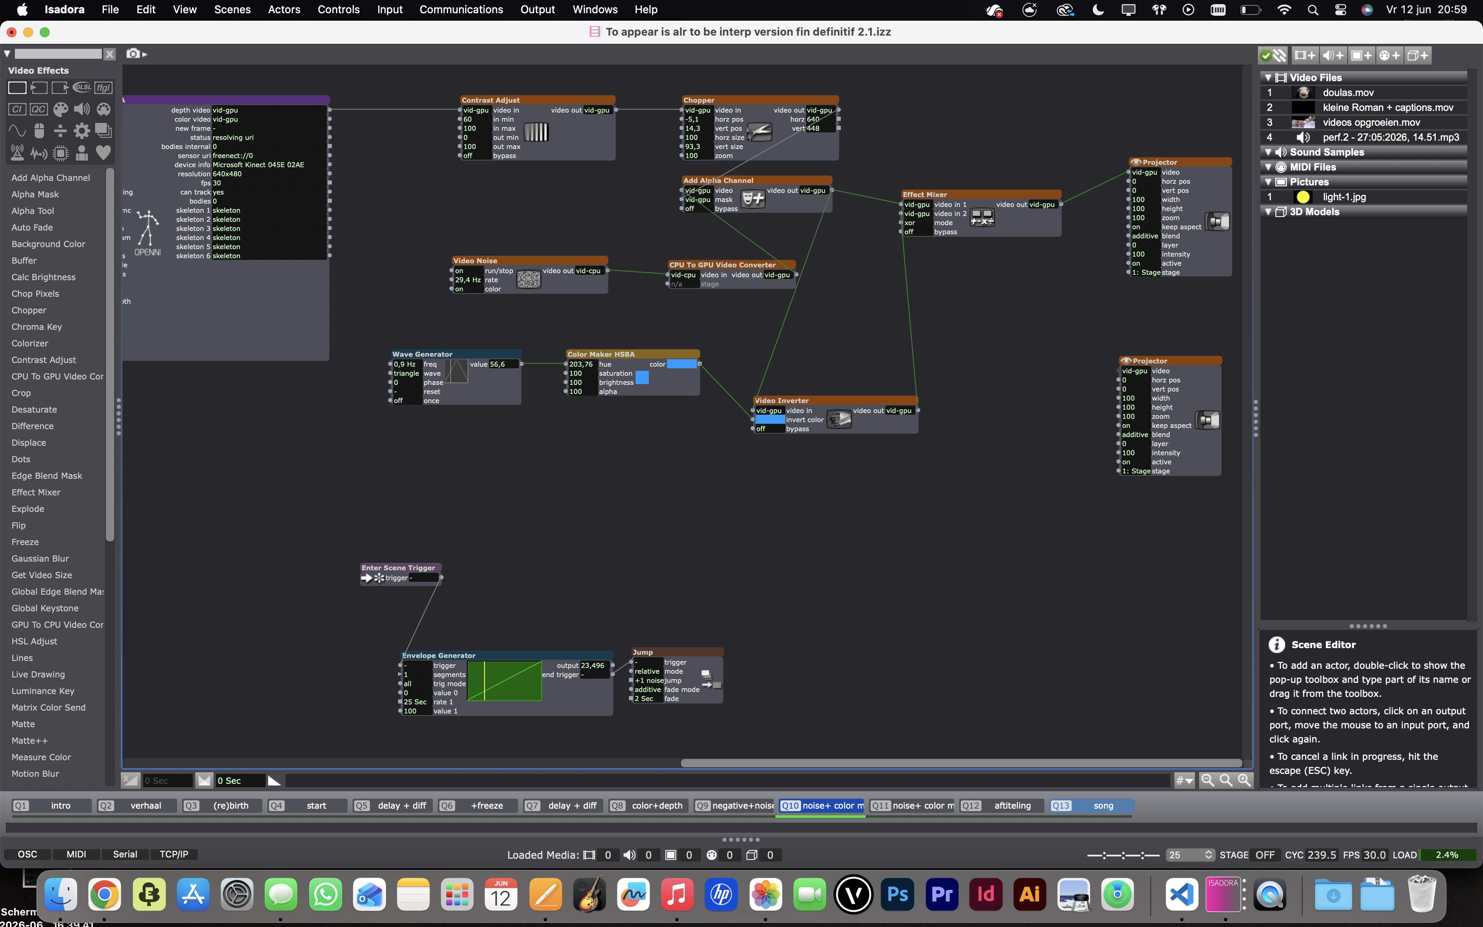Toggle Contrast Adjust bypass value
The width and height of the screenshot is (1483, 927).
click(x=476, y=156)
